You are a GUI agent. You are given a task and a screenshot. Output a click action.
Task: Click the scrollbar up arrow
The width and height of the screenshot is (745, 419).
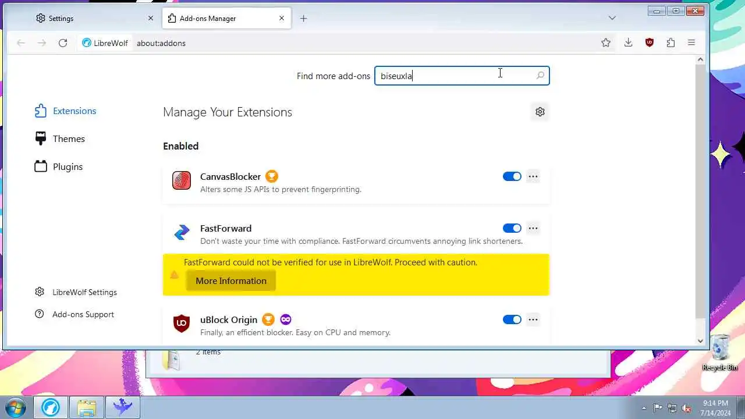coord(700,59)
